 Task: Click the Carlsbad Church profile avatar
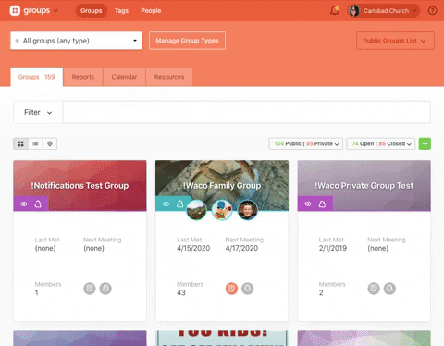coord(354,11)
